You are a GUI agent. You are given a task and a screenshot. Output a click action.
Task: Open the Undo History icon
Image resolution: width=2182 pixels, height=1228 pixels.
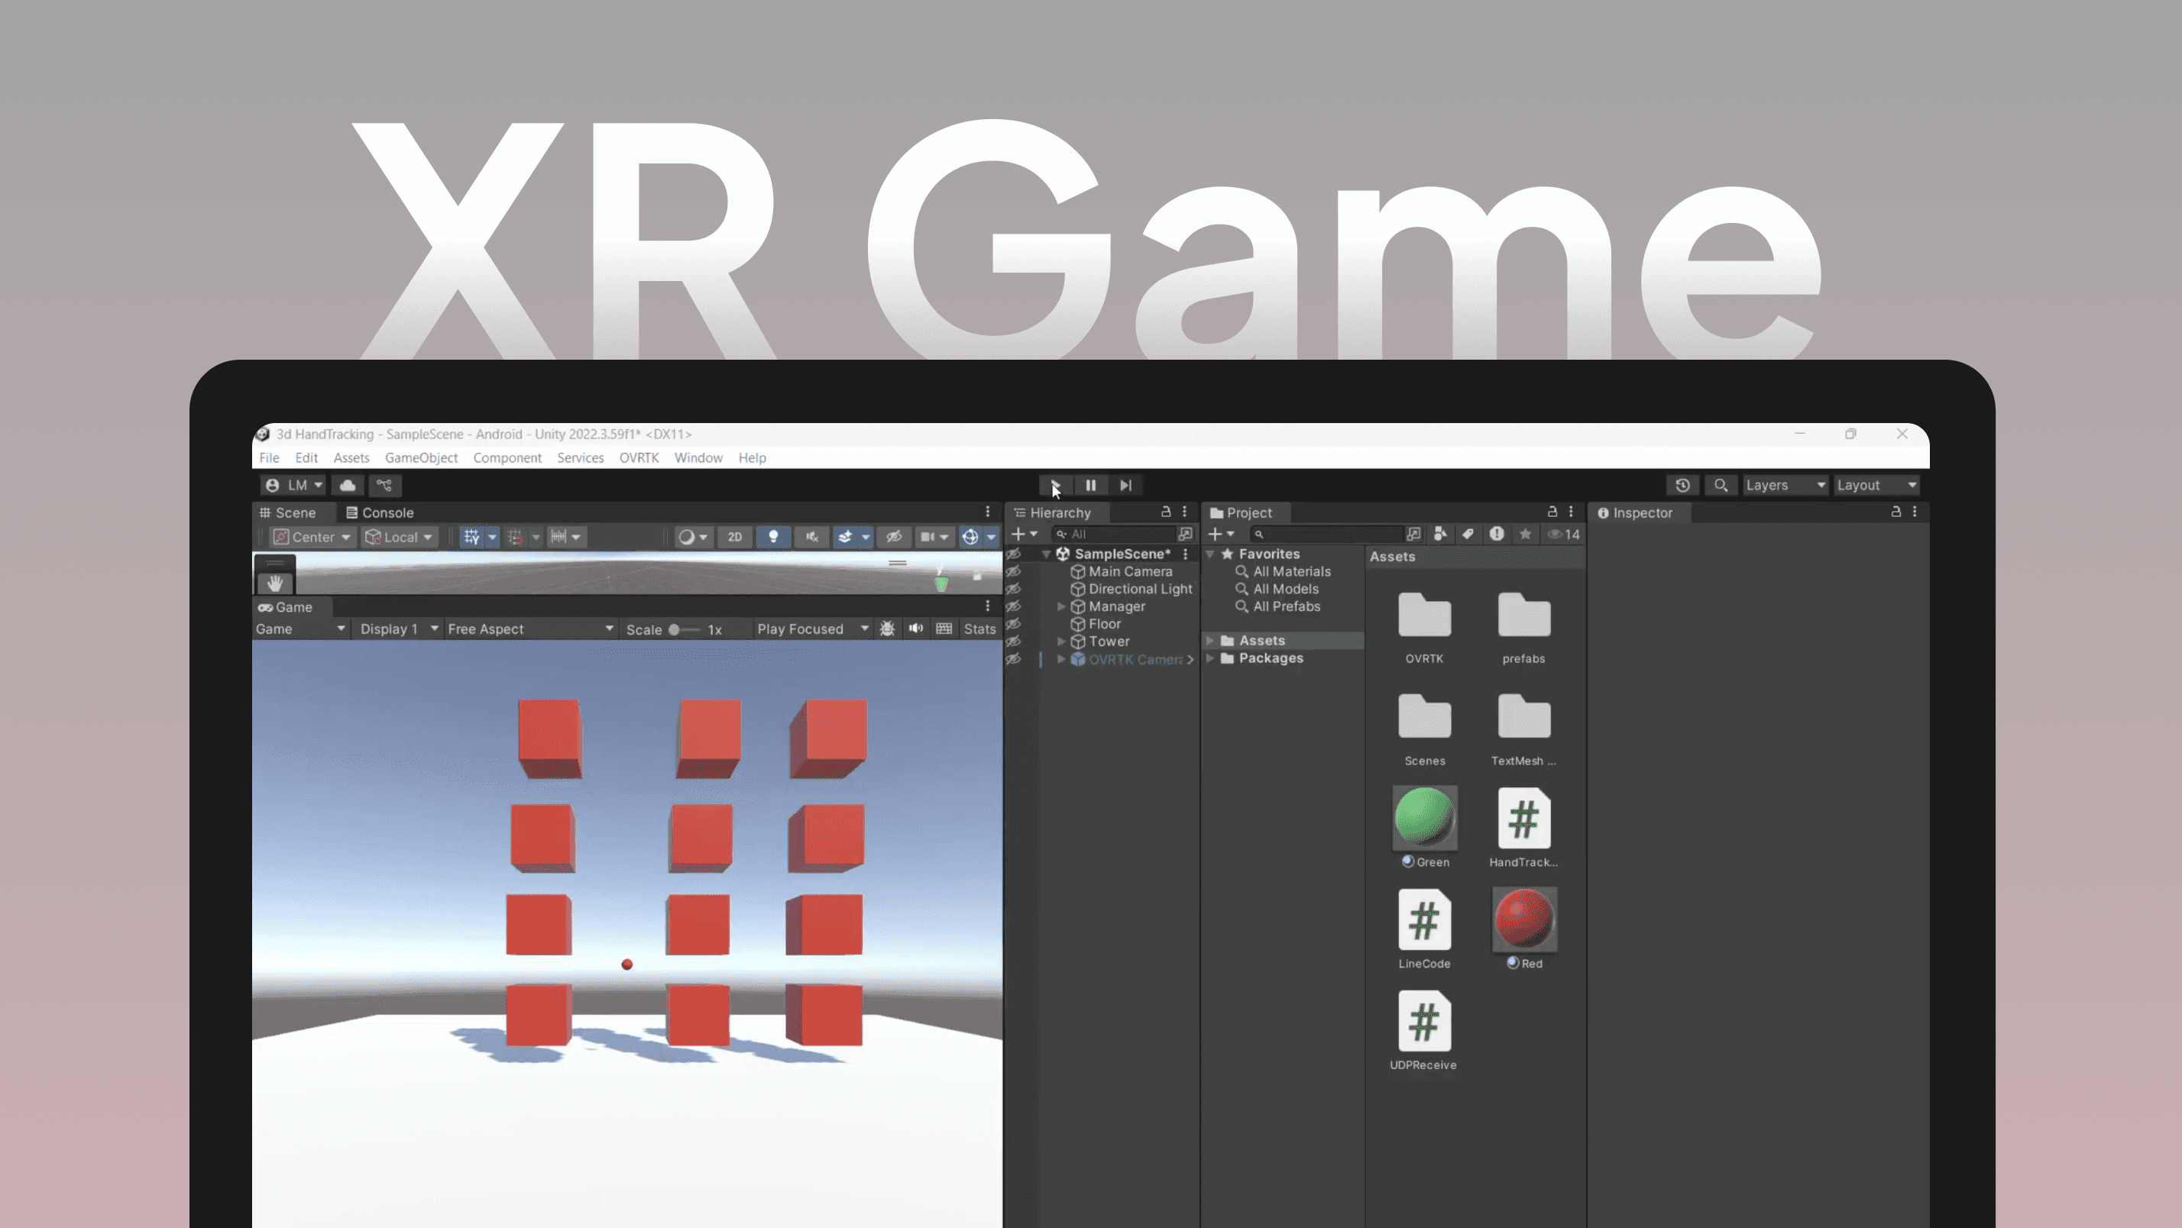pyautogui.click(x=1682, y=485)
